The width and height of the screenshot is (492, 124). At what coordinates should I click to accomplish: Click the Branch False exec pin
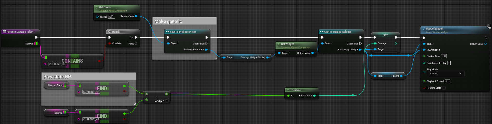tap(136, 43)
